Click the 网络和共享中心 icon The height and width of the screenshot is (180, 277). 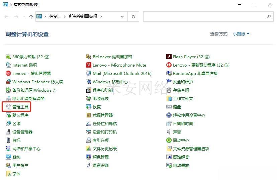[x=8, y=149]
